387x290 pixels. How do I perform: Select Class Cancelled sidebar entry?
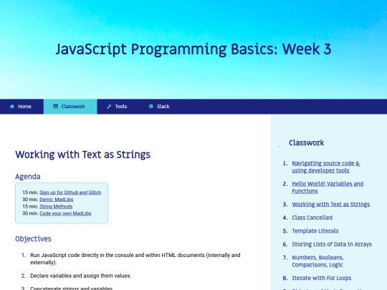coord(312,218)
